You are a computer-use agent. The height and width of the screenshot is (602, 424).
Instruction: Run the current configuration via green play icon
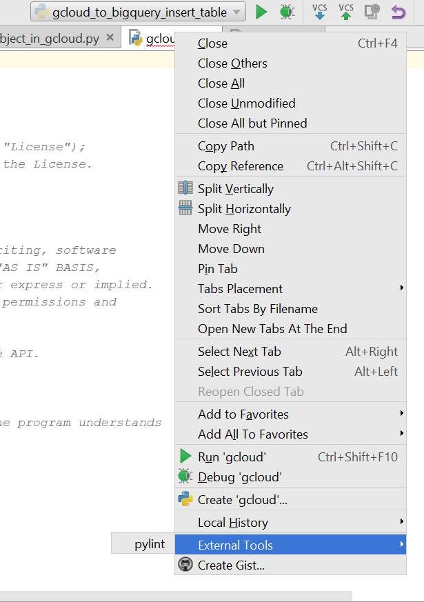coord(262,12)
